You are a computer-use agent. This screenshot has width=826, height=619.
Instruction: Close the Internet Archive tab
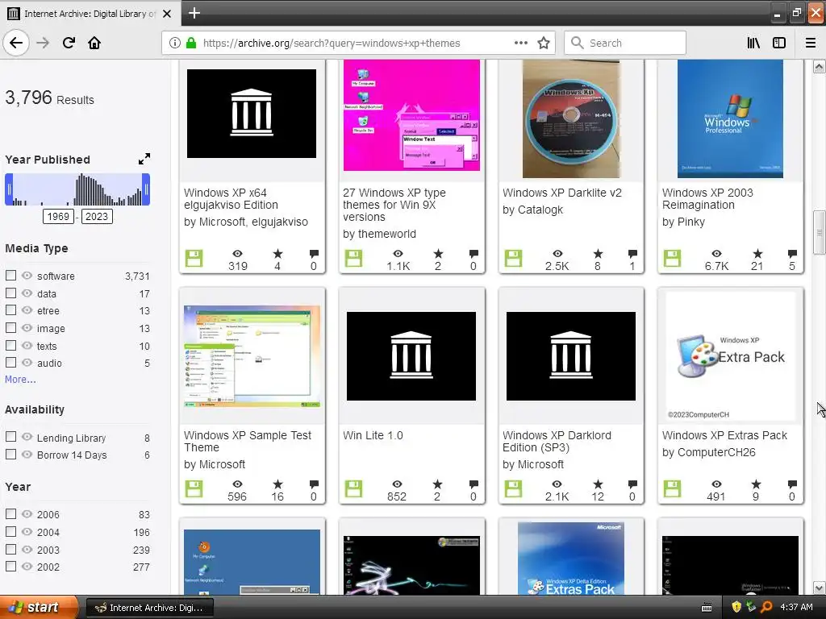(x=167, y=14)
